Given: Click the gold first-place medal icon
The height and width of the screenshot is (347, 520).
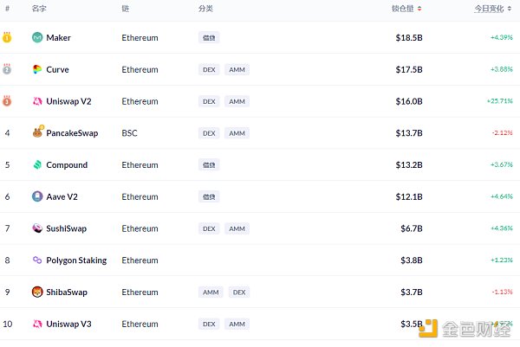Looking at the screenshot, I should click(x=7, y=37).
